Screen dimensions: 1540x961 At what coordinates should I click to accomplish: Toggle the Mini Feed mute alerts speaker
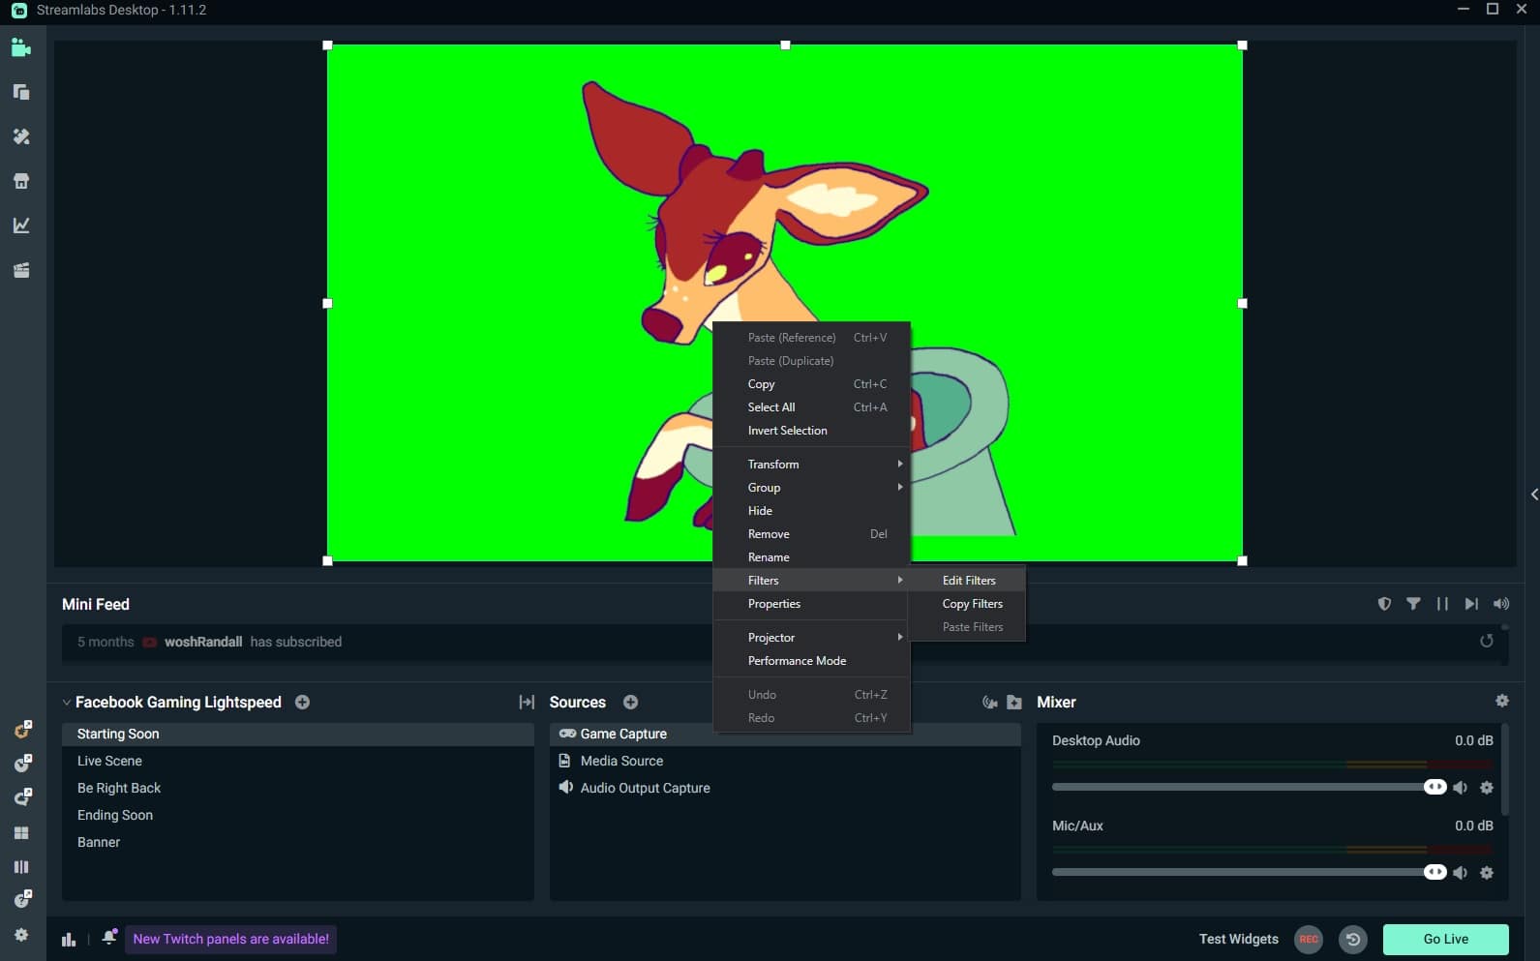click(x=1500, y=604)
